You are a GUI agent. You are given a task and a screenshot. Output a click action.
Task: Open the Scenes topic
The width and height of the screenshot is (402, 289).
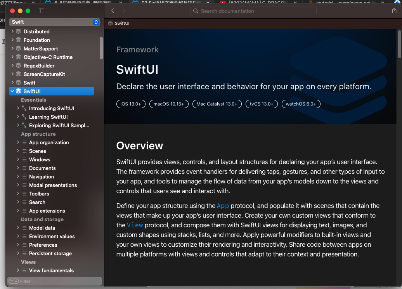pyautogui.click(x=38, y=151)
